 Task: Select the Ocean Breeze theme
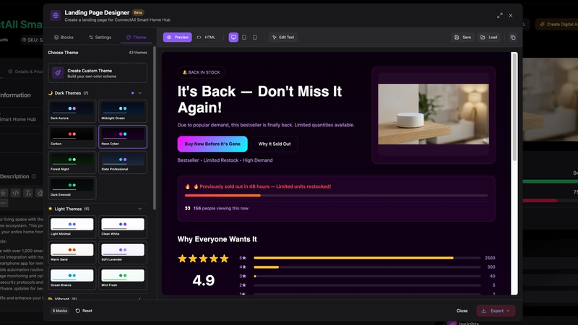tap(72, 278)
